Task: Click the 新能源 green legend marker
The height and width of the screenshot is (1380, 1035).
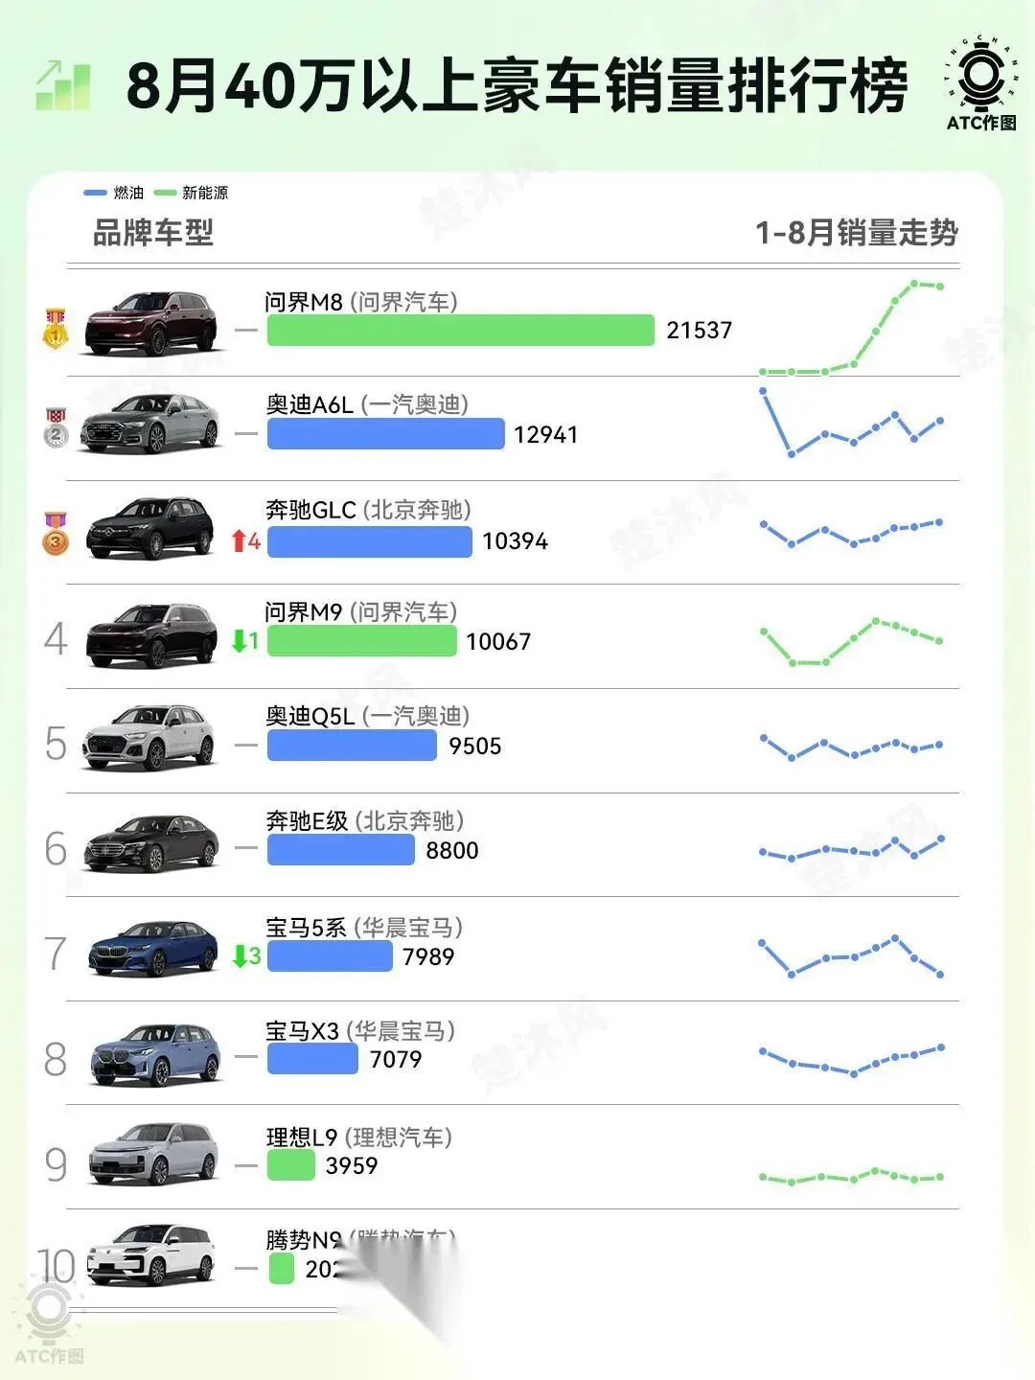Action: pyautogui.click(x=165, y=193)
